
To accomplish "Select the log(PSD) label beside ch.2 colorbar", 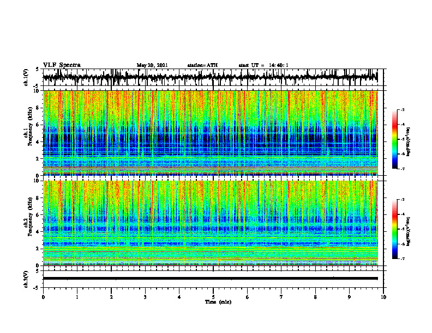I will 408,231.
